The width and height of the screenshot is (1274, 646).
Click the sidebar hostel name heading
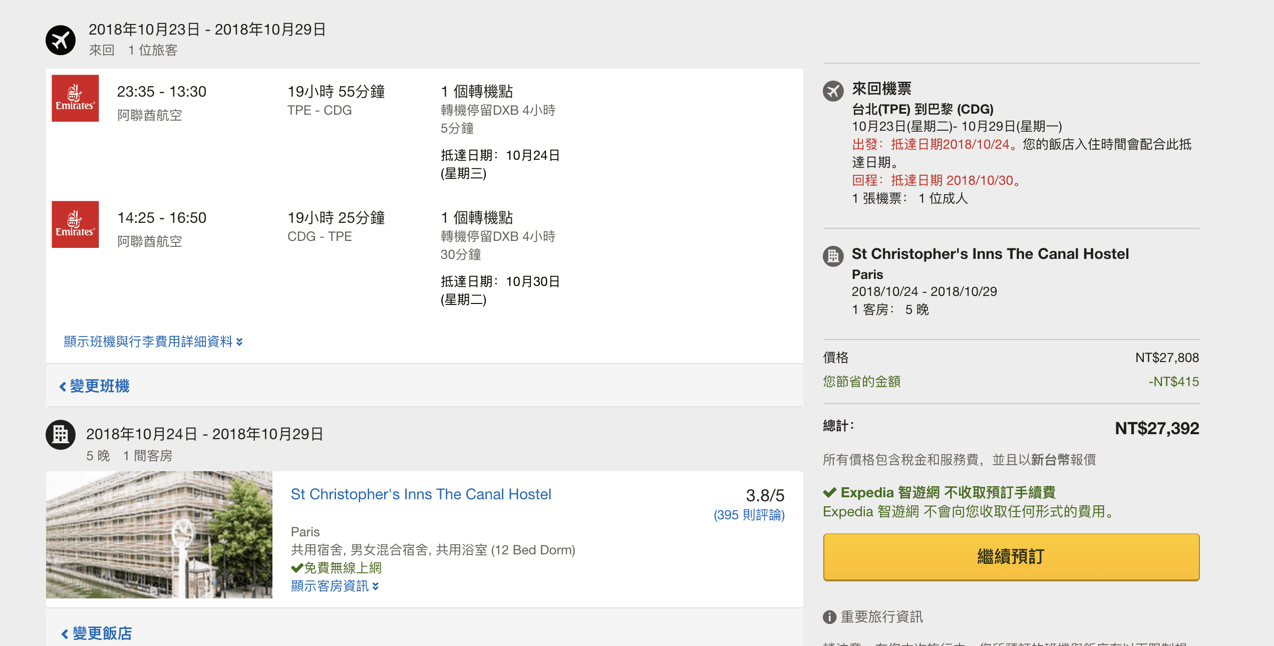click(990, 254)
